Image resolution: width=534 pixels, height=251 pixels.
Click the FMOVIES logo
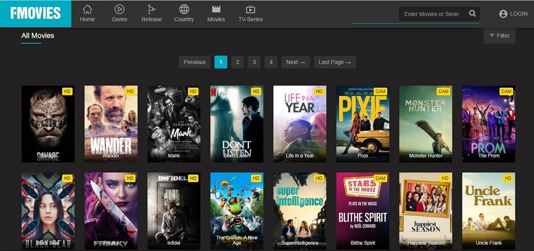point(35,13)
